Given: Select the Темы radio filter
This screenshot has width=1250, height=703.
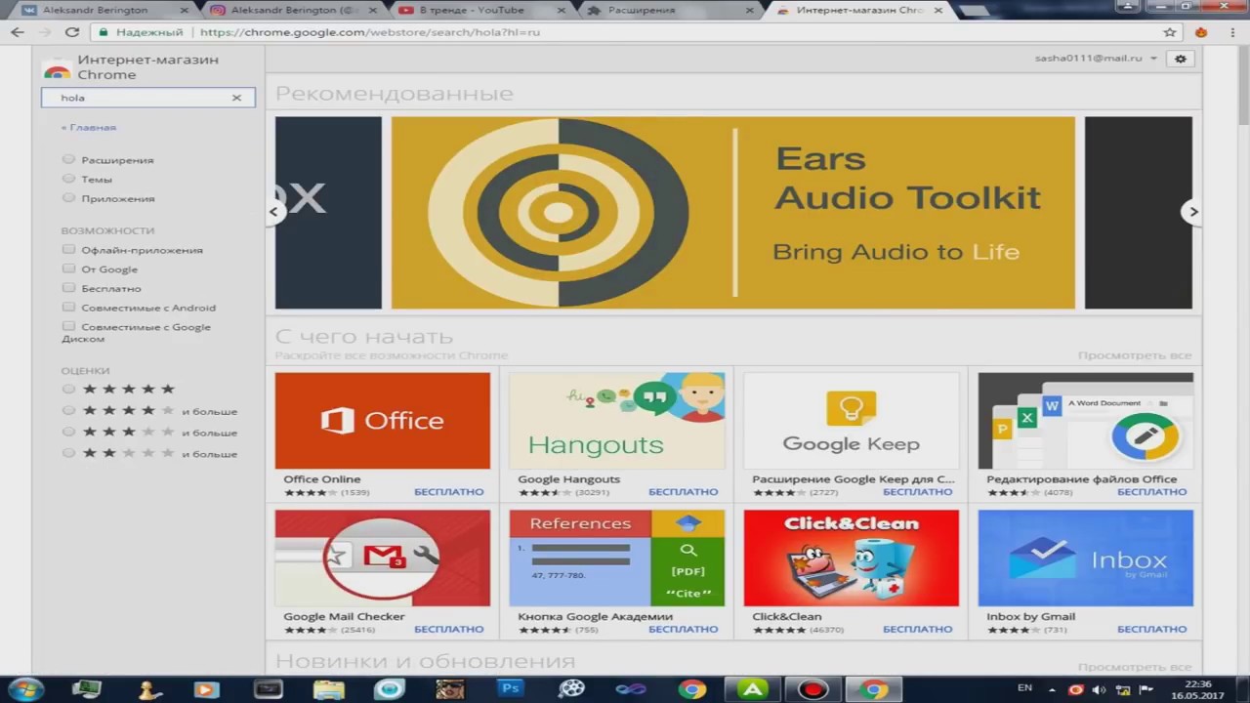Looking at the screenshot, I should 68,179.
